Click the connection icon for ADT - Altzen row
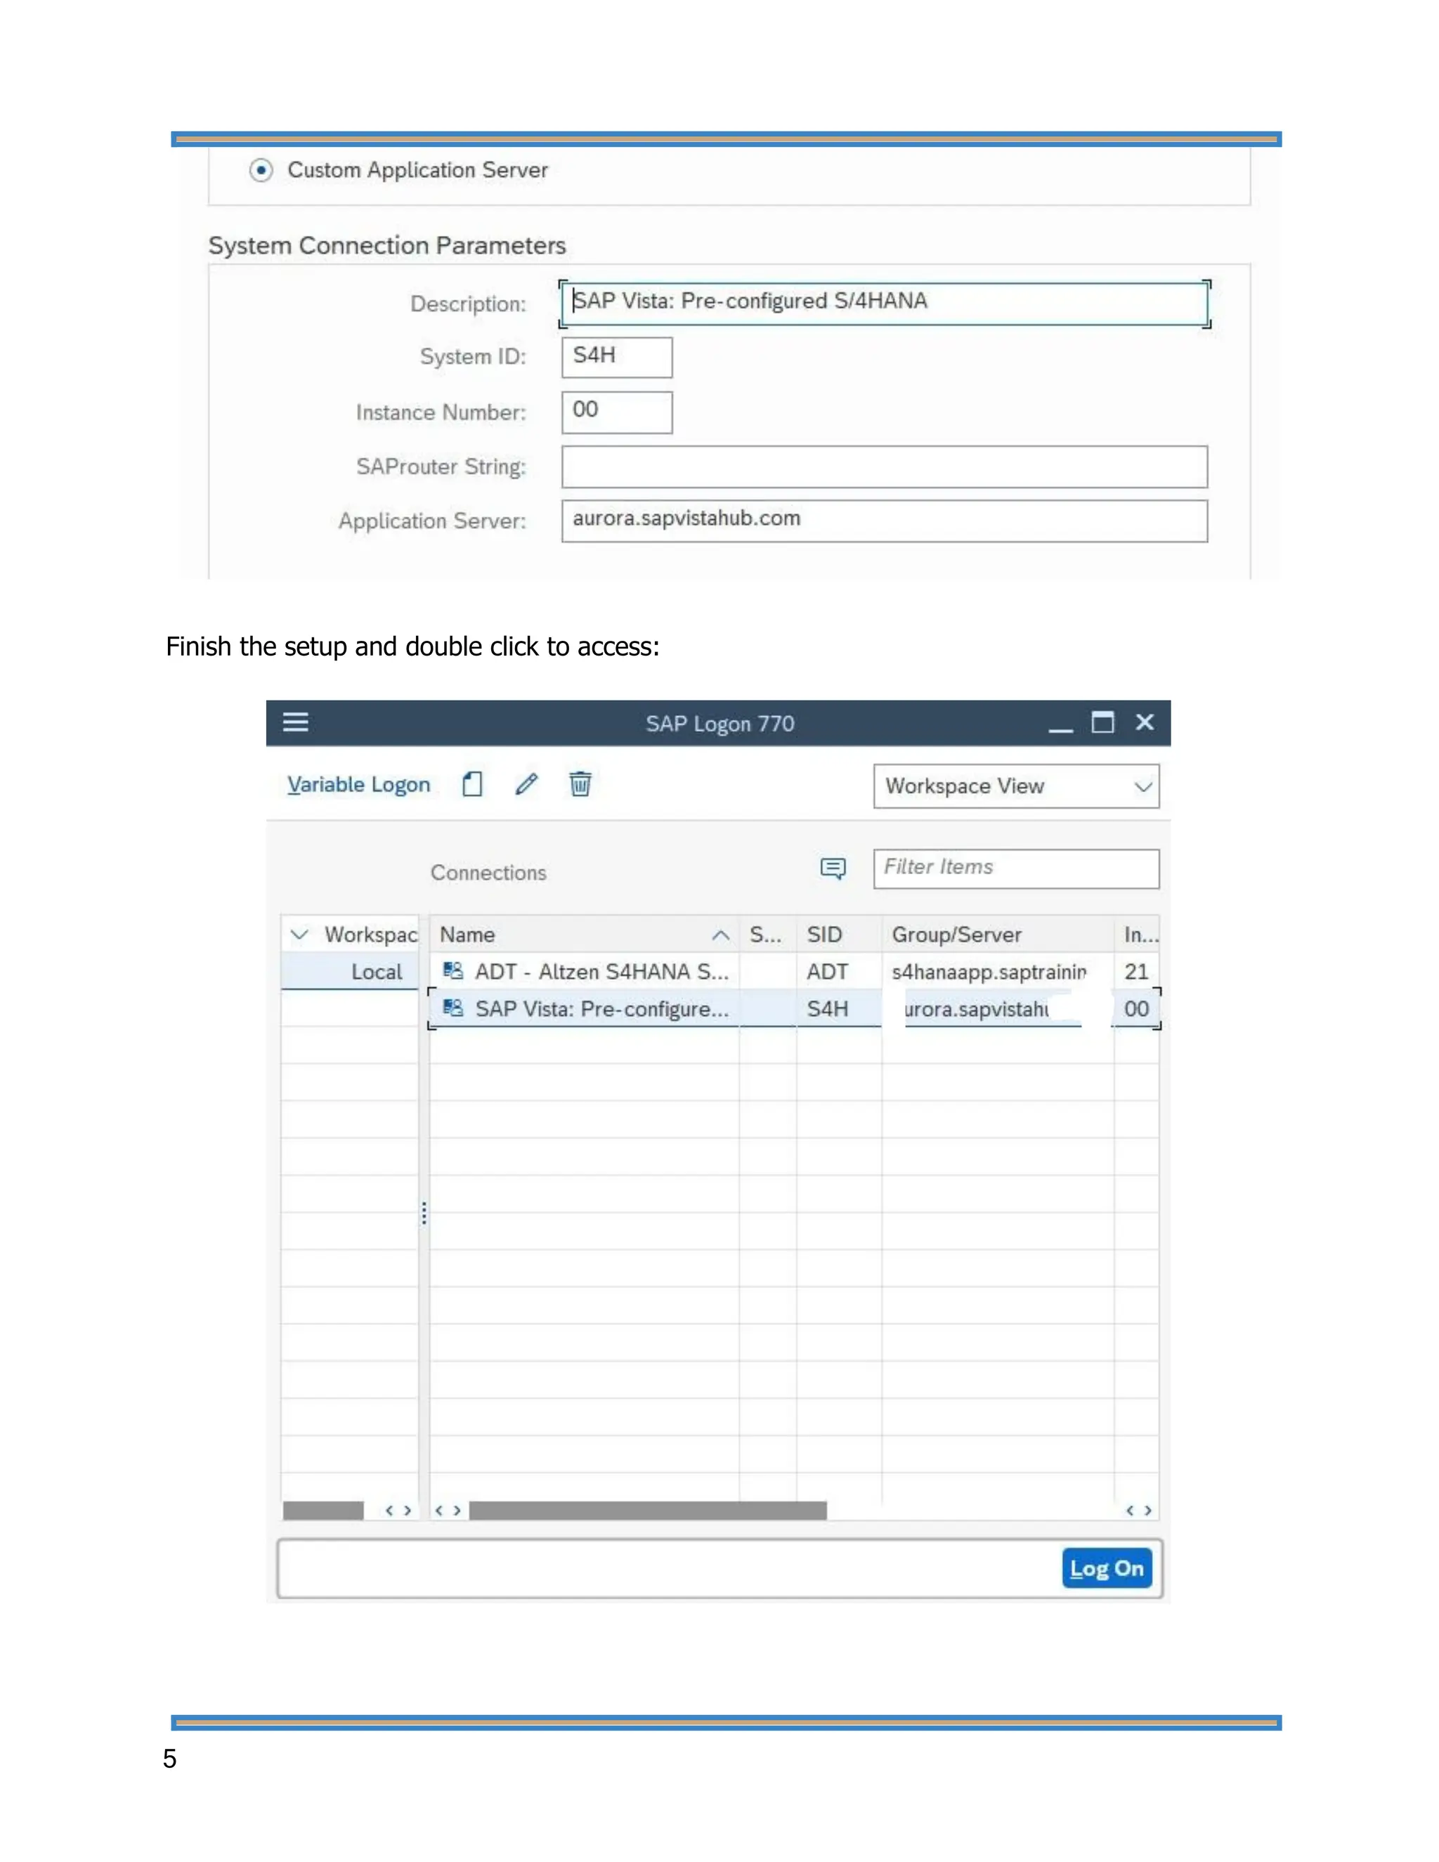Viewport: 1439px width, 1862px height. coord(452,970)
